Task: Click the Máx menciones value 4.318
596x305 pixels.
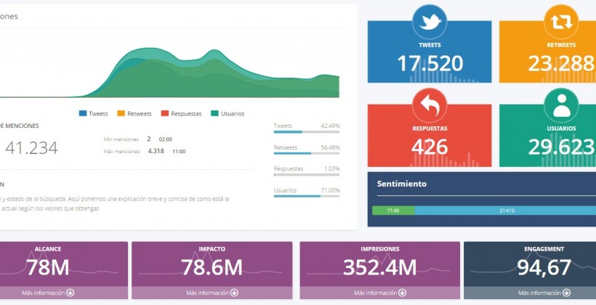Action: point(156,151)
